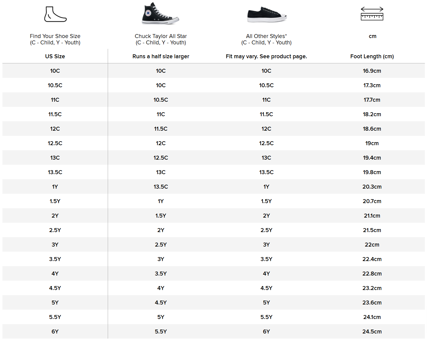Click the Fit may vary note
Screen dimensions: 427x341
pos(266,56)
